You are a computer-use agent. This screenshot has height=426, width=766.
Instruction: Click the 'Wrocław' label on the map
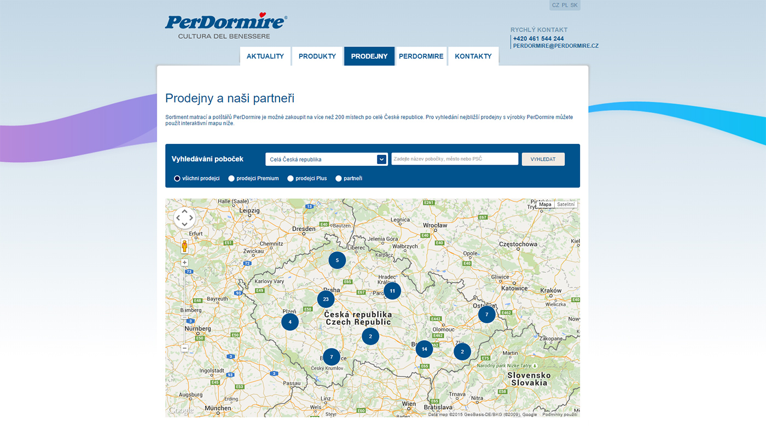[x=435, y=225]
